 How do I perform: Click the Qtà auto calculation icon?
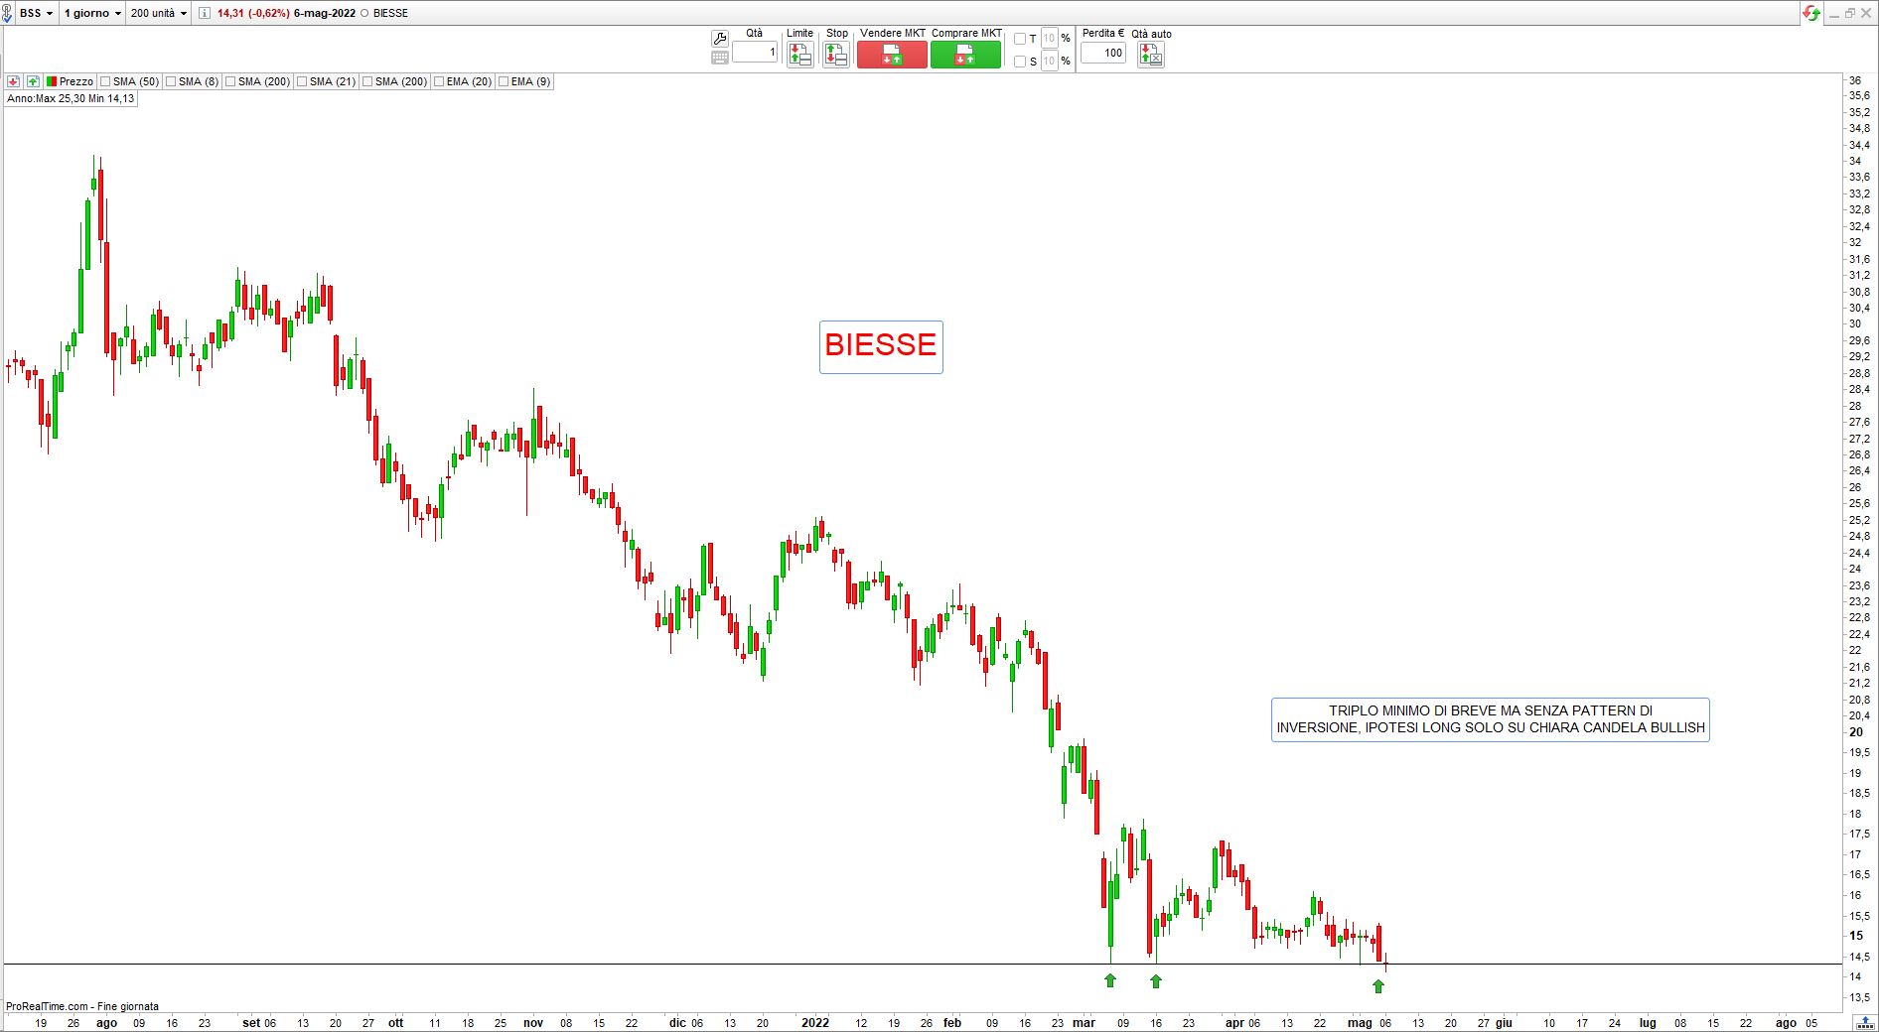click(1151, 56)
